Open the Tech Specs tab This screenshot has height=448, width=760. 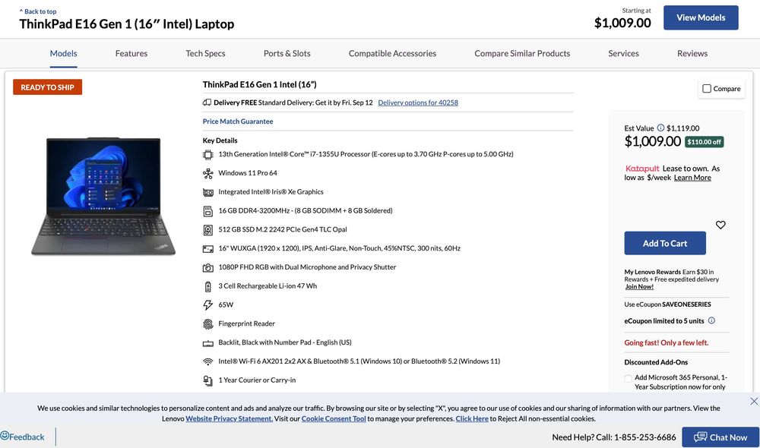coord(205,54)
